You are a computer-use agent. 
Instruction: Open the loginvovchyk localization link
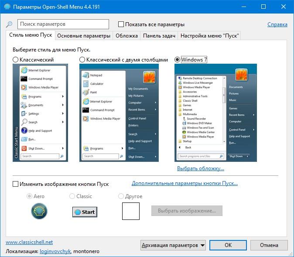coord(55,251)
